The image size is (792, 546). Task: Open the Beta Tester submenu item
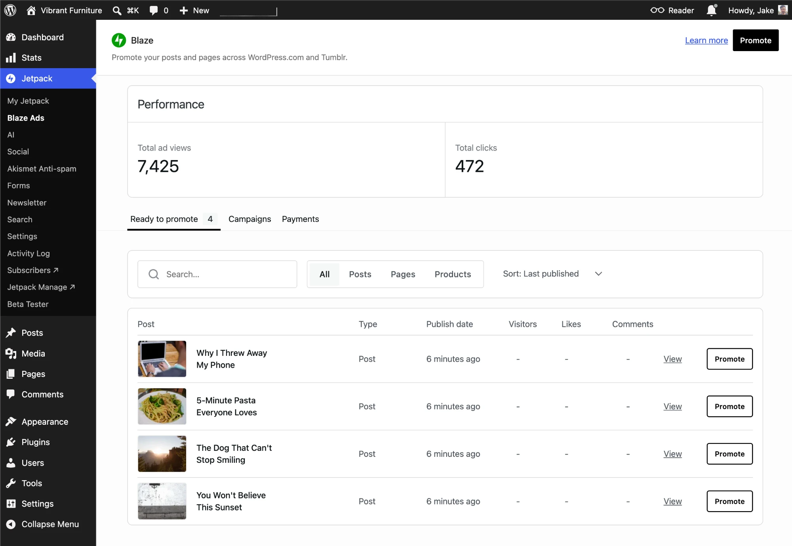(x=28, y=304)
